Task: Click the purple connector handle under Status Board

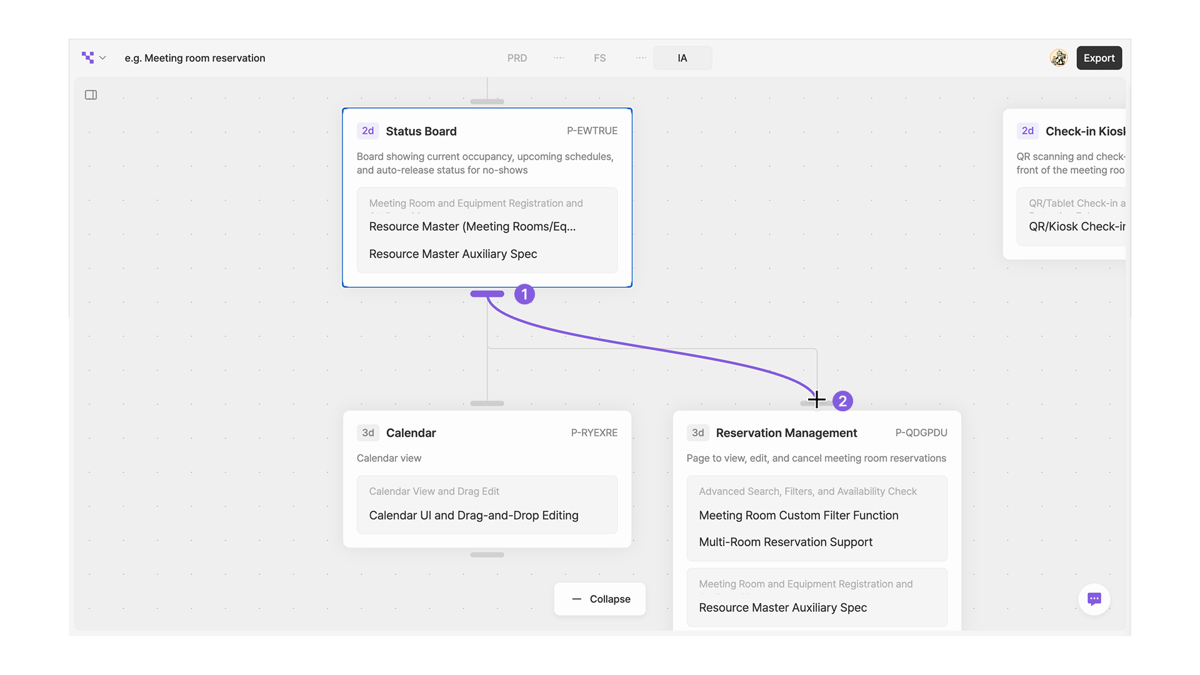Action: coord(487,294)
